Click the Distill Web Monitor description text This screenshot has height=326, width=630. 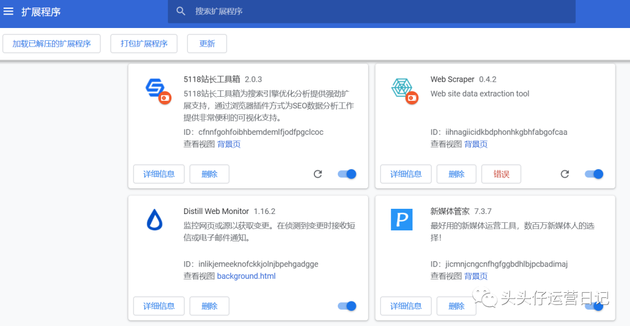pos(269,232)
